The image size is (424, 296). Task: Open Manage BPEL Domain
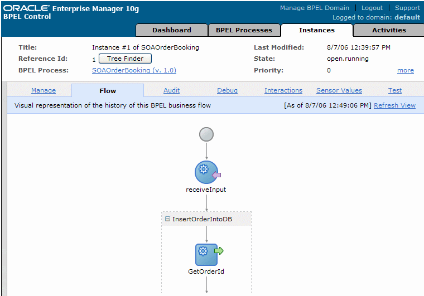tap(315, 8)
